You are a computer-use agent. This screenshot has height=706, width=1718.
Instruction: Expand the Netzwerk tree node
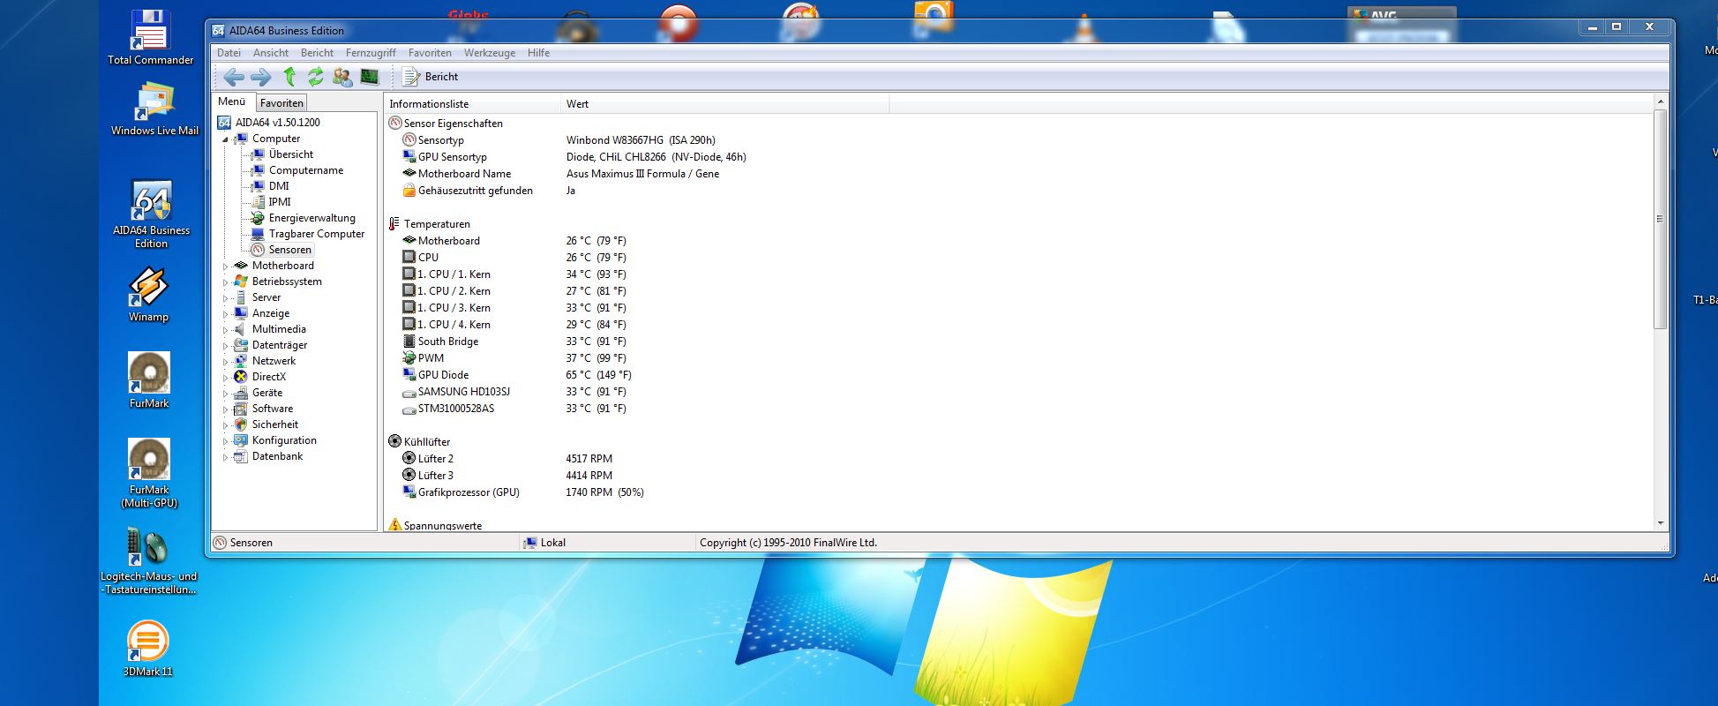[225, 362]
